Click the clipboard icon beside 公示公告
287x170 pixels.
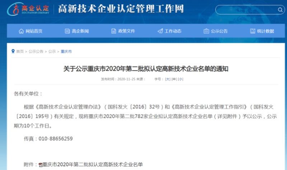[x=206, y=31]
